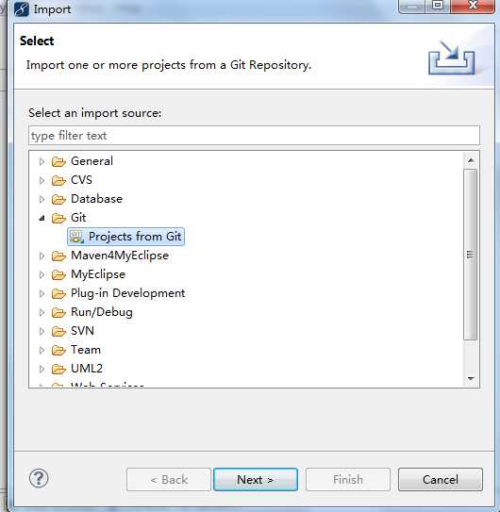Collapse the Git tree node
Image resolution: width=500 pixels, height=512 pixels.
click(42, 218)
